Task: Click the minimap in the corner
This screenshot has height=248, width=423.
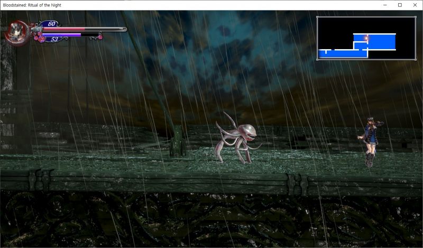Action: pos(366,38)
